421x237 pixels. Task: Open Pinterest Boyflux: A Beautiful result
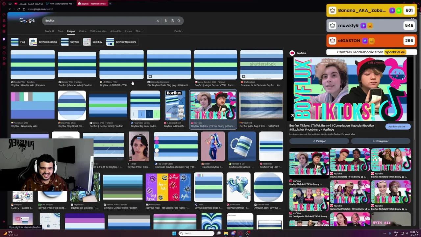[x=175, y=105]
